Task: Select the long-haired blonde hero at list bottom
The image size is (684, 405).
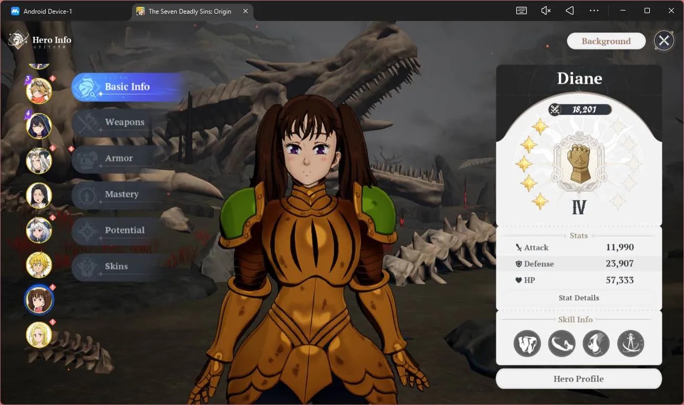Action: [x=39, y=335]
